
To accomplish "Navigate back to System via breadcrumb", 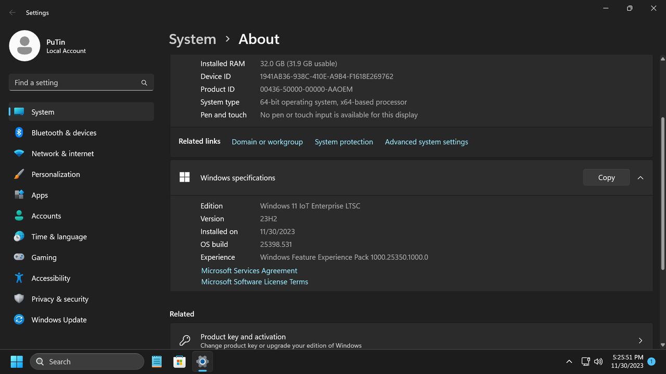I will pyautogui.click(x=193, y=39).
